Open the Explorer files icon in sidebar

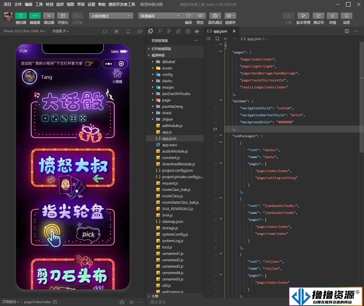pyautogui.click(x=151, y=31)
